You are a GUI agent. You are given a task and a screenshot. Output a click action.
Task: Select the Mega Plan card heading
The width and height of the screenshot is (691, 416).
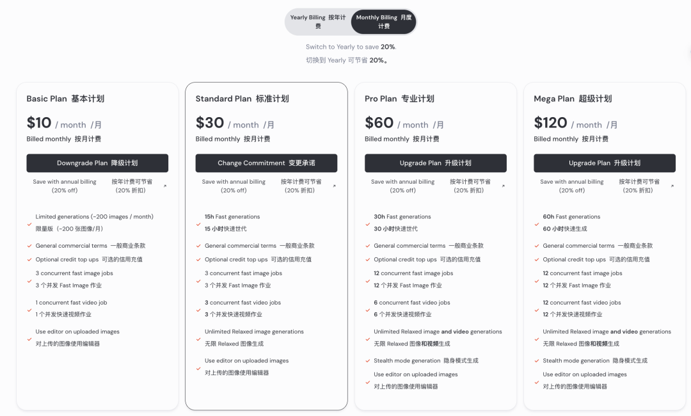[573, 99]
